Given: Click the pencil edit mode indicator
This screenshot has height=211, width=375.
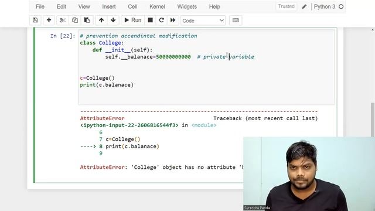Looking at the screenshot, I should tap(304, 6).
